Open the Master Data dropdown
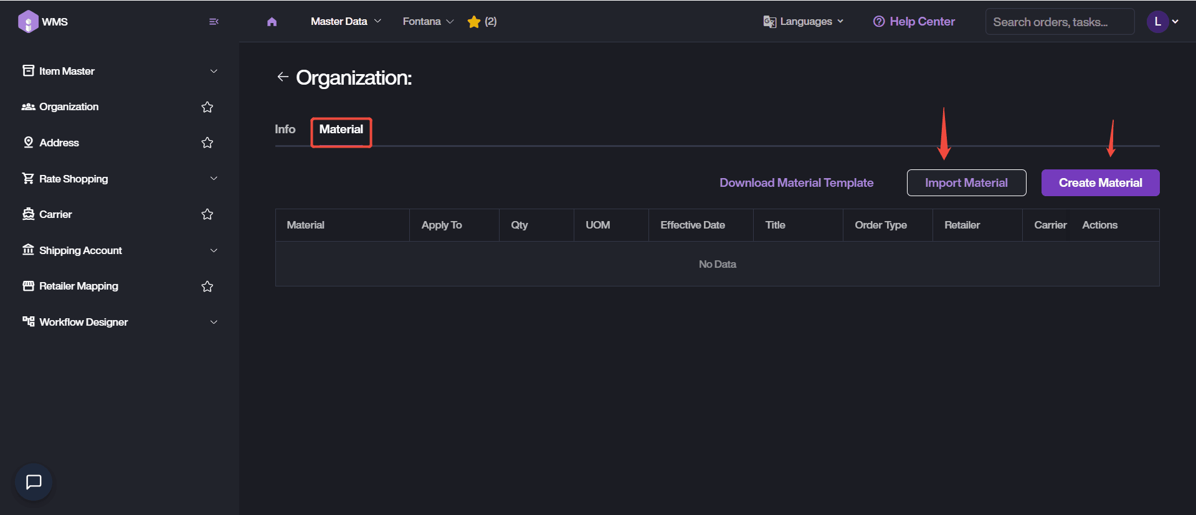This screenshot has width=1196, height=515. click(346, 22)
